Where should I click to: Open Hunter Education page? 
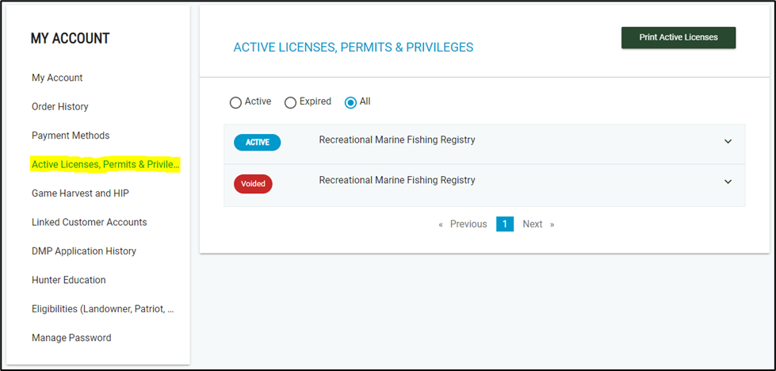(68, 280)
